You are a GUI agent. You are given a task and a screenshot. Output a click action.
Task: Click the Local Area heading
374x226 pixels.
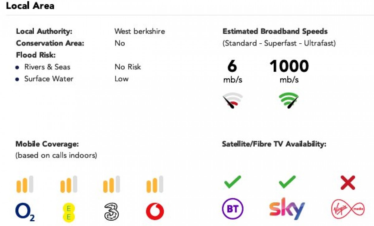tap(30, 6)
